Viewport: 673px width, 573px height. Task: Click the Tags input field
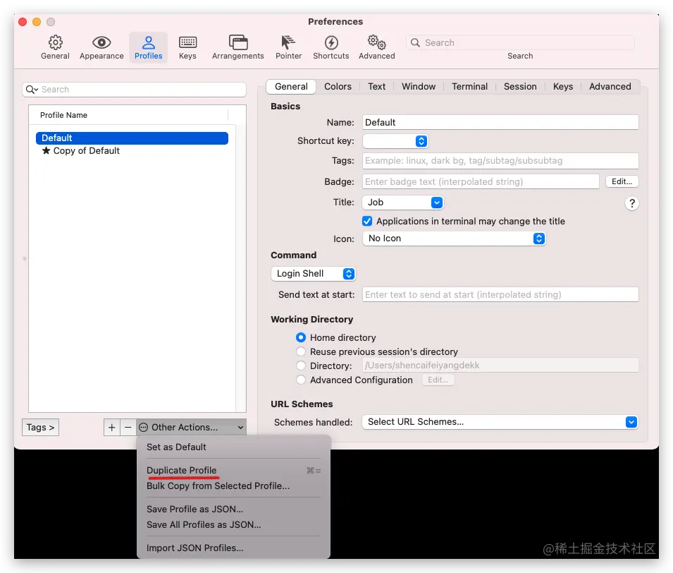point(500,161)
